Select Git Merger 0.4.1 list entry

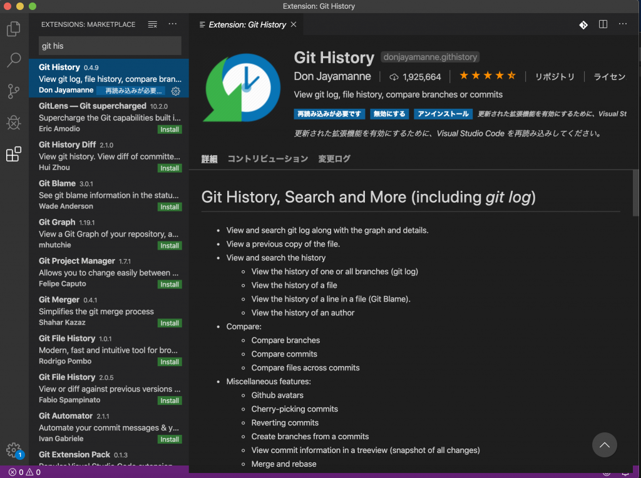[109, 311]
